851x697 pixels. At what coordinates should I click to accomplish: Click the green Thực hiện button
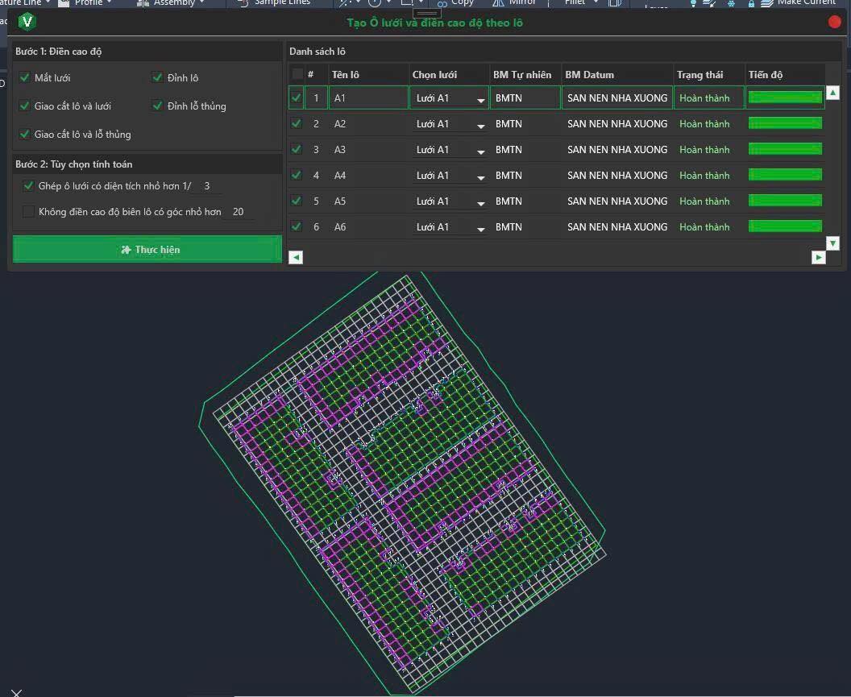(x=147, y=250)
